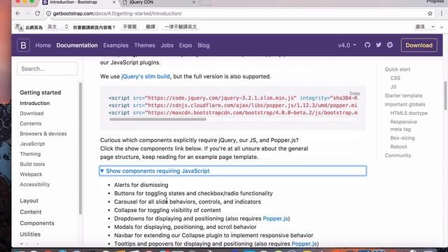
Task: Click the 翻譯 translate button
Action: (x=150, y=27)
